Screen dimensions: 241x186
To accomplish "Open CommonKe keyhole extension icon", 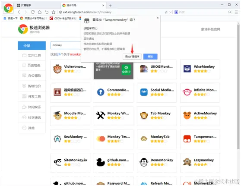I will pyautogui.click(x=101, y=92).
